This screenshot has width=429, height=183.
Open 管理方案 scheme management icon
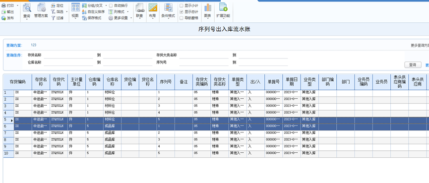pyautogui.click(x=41, y=7)
